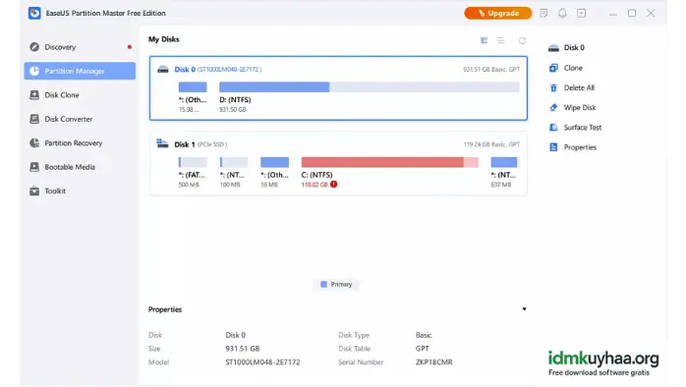Click the 118.02 GB red size label
Image resolution: width=686 pixels, height=387 pixels.
pos(314,185)
